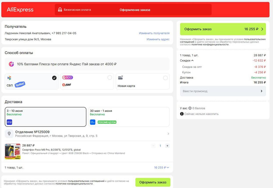Screen dimensions: 273x188
Task: Click Изменить адрес link
Action: (x=158, y=39)
